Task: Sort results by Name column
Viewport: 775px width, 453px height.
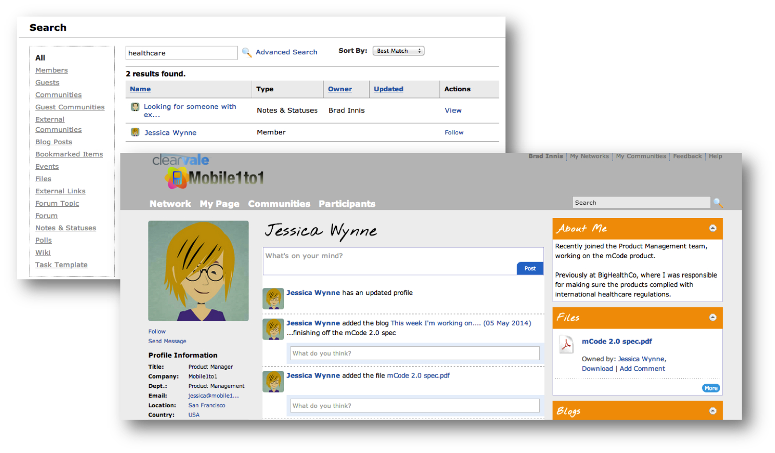Action: (x=140, y=89)
